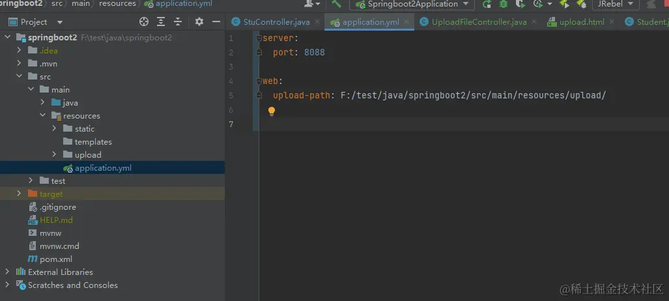Close the UploadFileController.java tab
This screenshot has width=669, height=301.
pos(534,21)
